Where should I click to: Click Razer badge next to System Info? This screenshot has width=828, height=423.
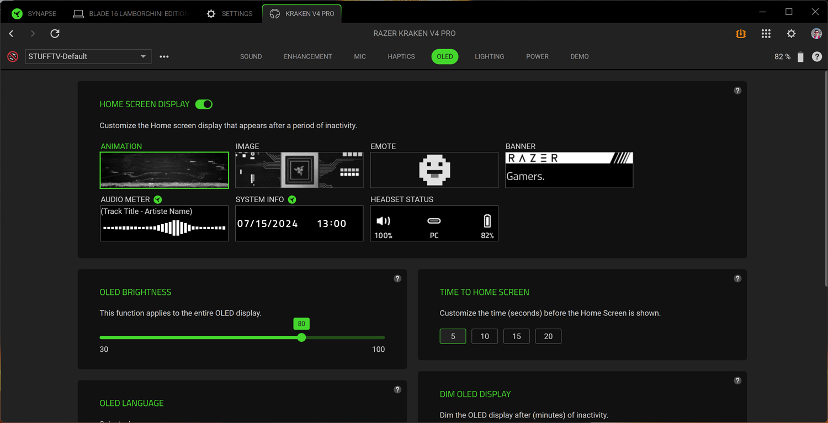pos(292,199)
